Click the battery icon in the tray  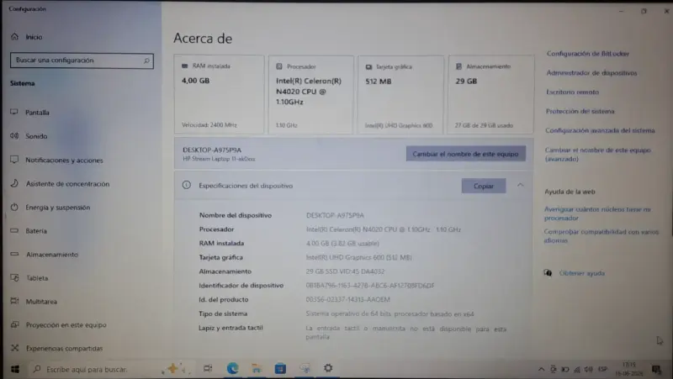click(564, 369)
